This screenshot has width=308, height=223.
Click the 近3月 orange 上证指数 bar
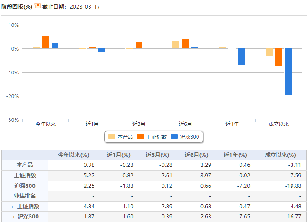[139, 45]
